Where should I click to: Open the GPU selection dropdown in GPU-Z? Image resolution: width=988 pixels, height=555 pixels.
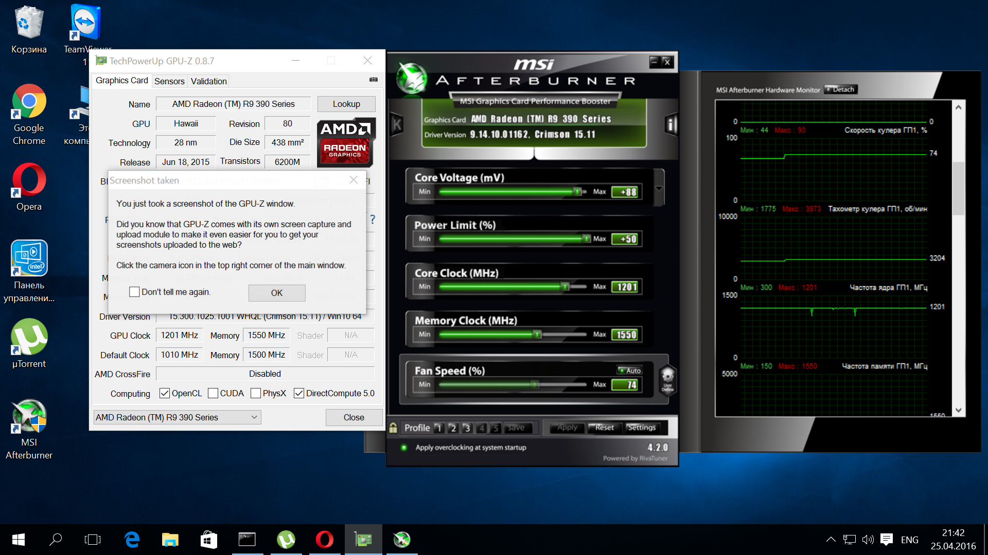tap(177, 417)
